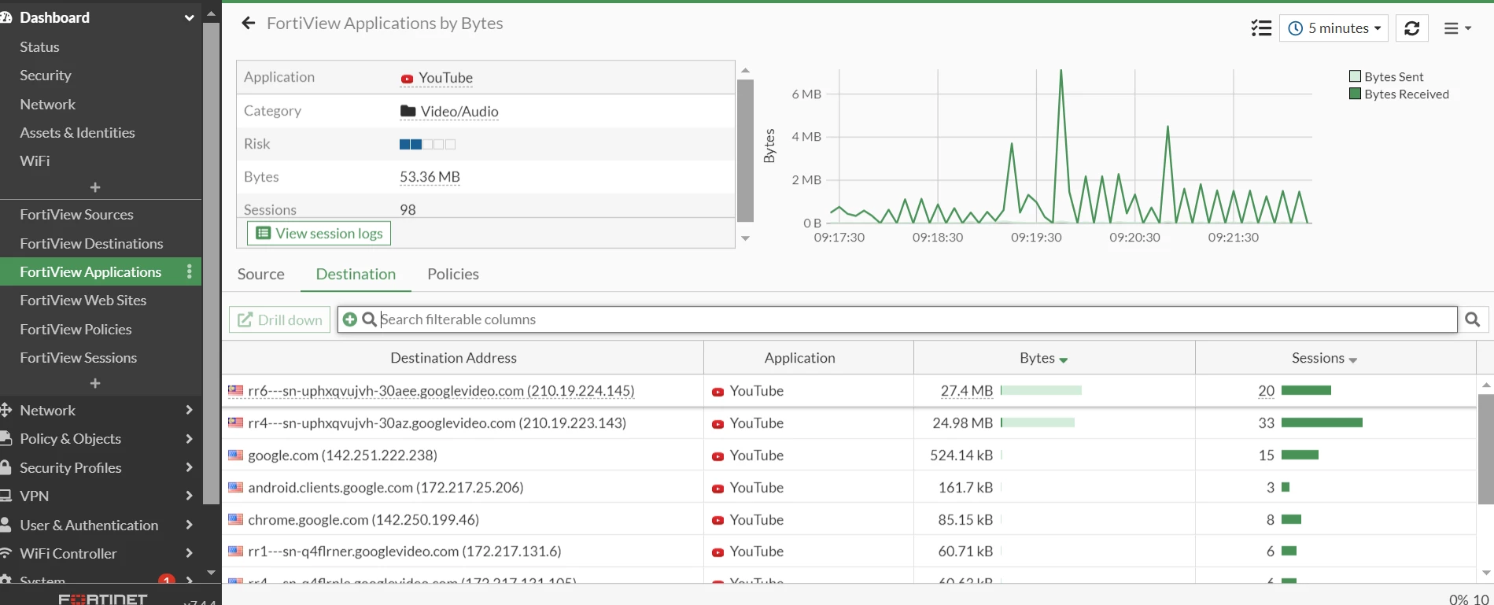Expand the Policy & Objects section

[189, 439]
